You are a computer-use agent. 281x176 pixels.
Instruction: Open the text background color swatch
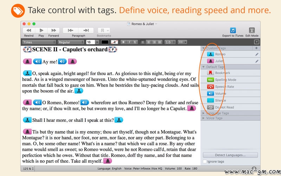115,42
